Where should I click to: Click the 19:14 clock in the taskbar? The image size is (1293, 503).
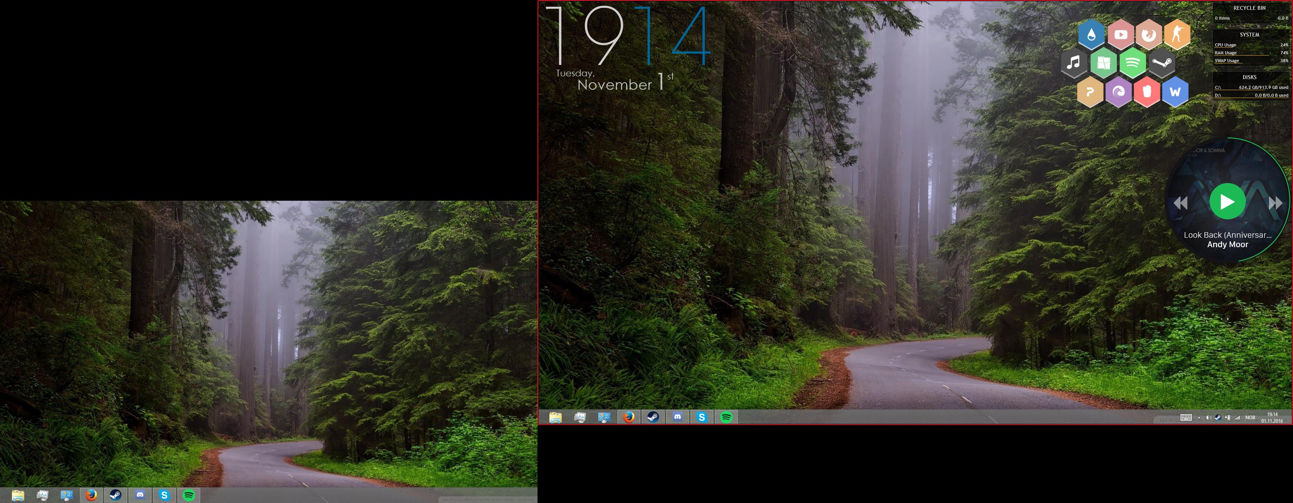tap(1272, 418)
